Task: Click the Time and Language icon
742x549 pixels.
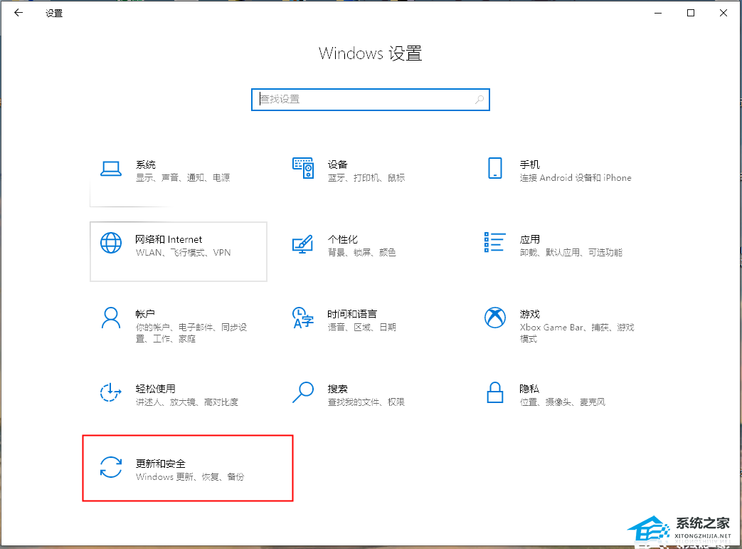Action: pyautogui.click(x=303, y=318)
